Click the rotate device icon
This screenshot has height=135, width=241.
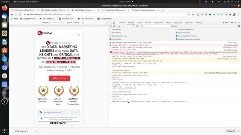pos(83,22)
